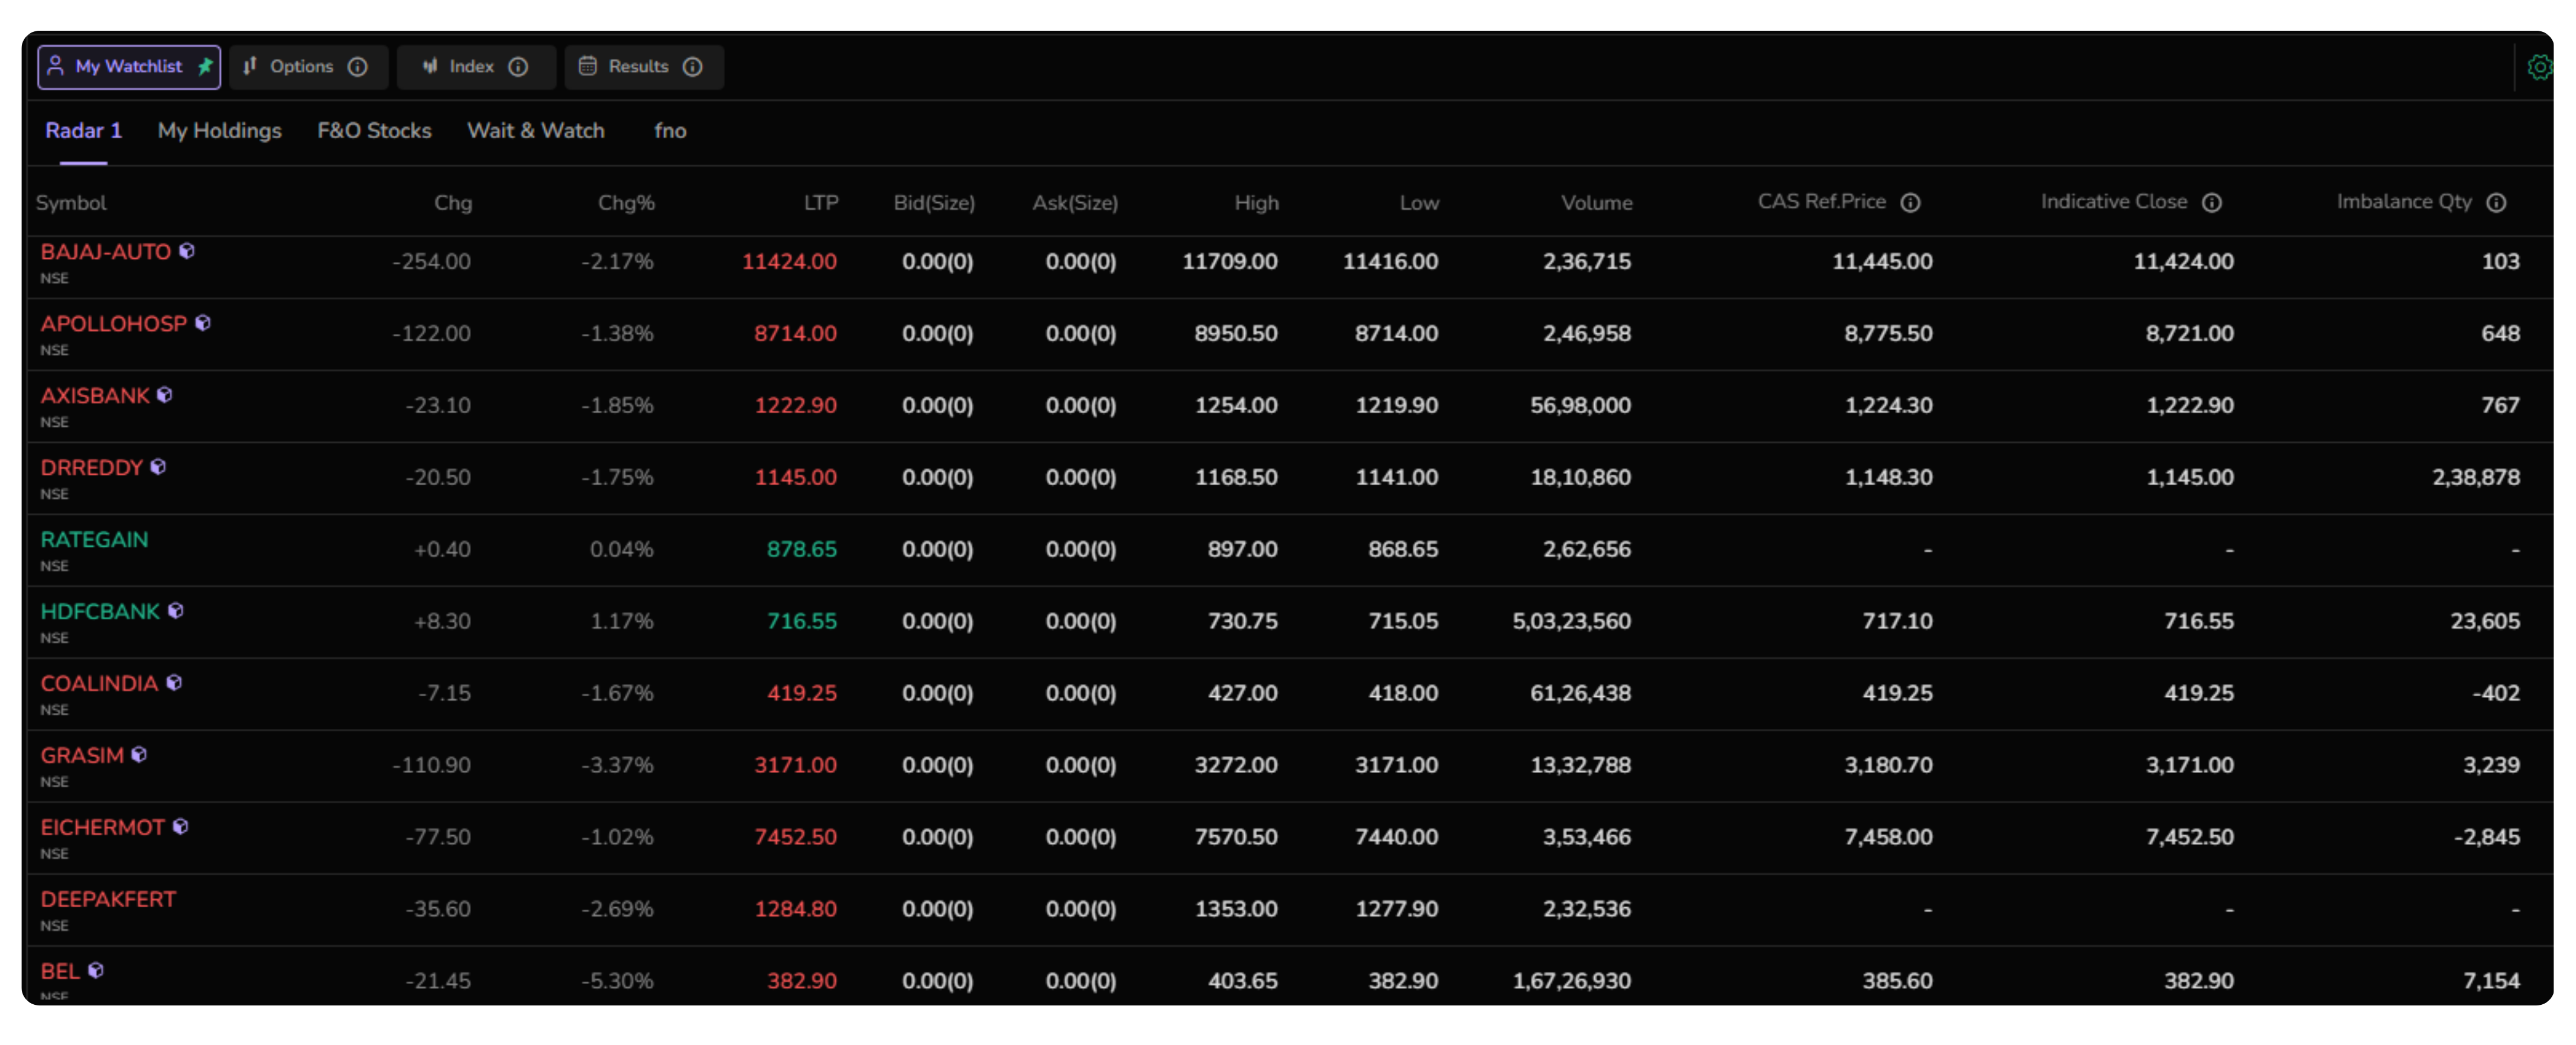
Task: Click the badge icon next to GRASIM
Action: (x=139, y=755)
